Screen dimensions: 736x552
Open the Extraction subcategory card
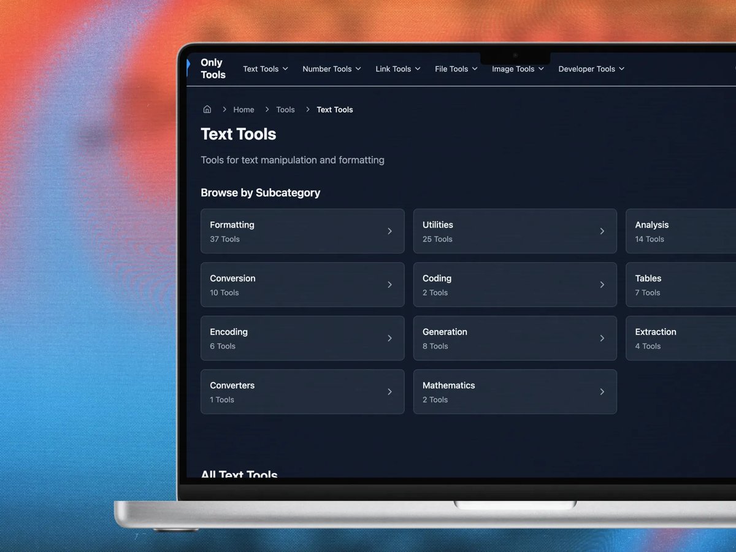681,338
